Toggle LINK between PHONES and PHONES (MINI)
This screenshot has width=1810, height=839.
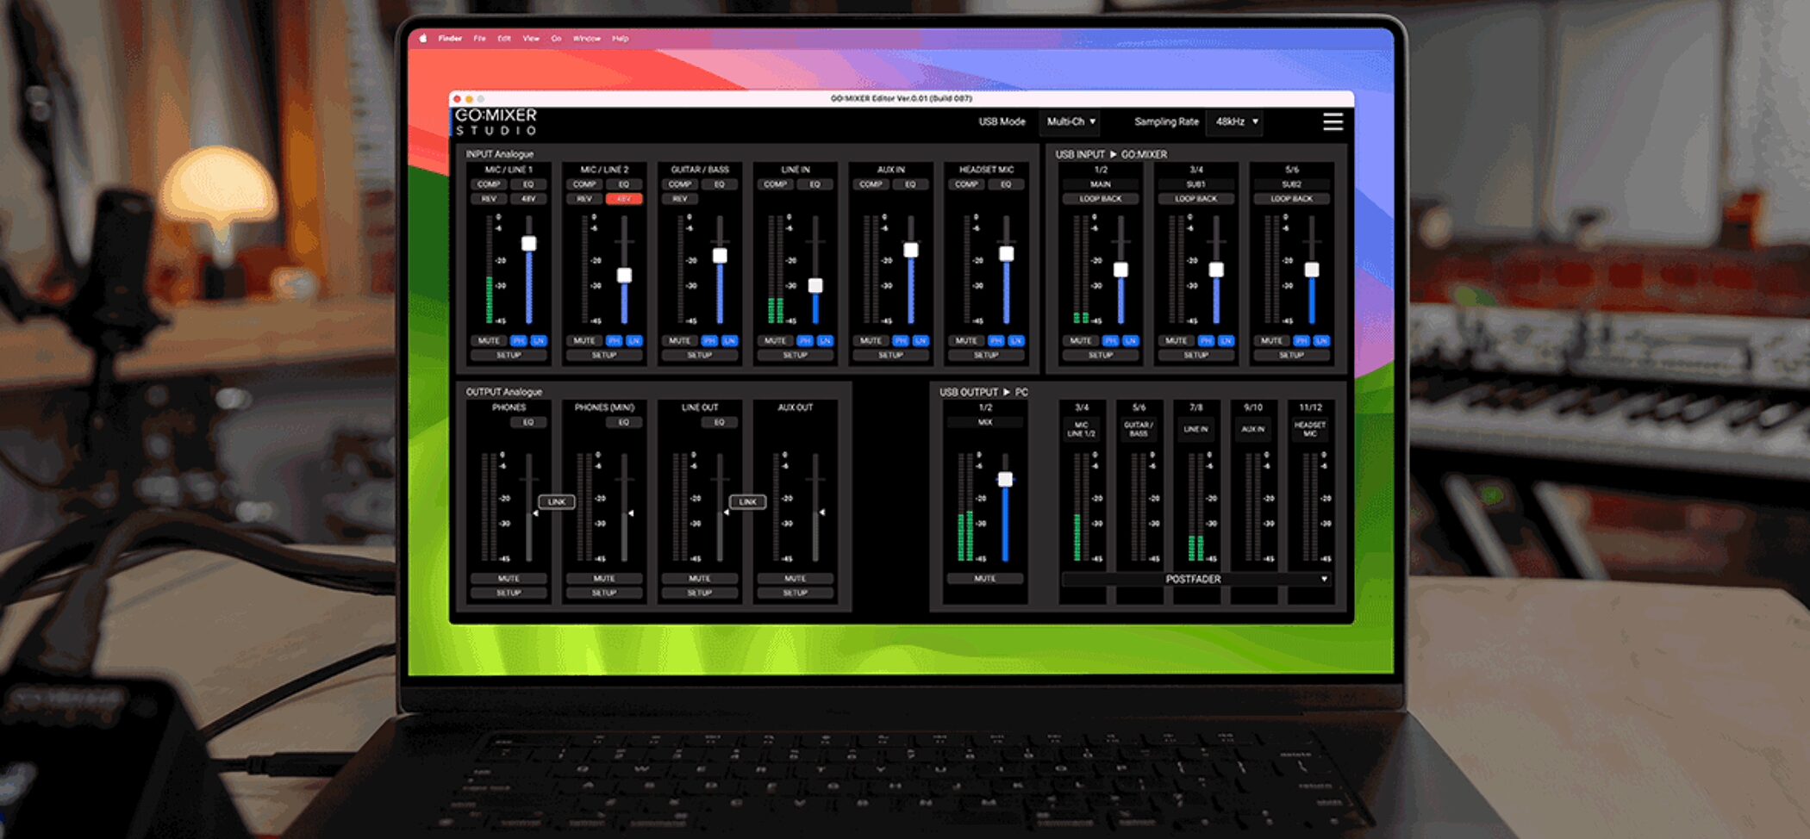(557, 501)
